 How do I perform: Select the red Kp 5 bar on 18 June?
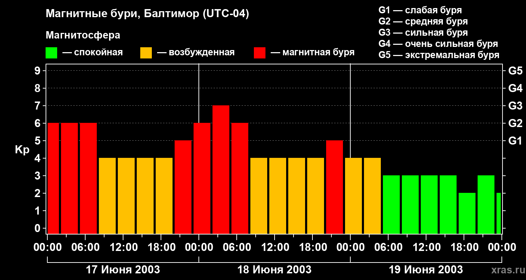[335, 187]
